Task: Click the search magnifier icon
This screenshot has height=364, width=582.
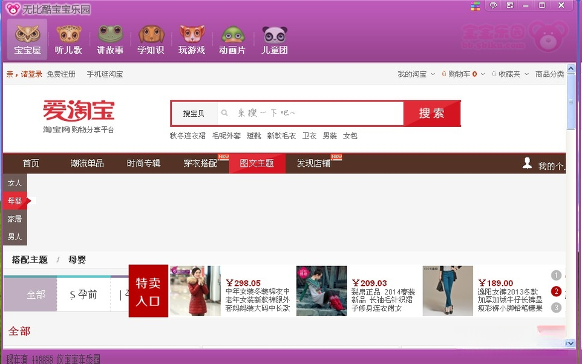Action: coord(224,112)
